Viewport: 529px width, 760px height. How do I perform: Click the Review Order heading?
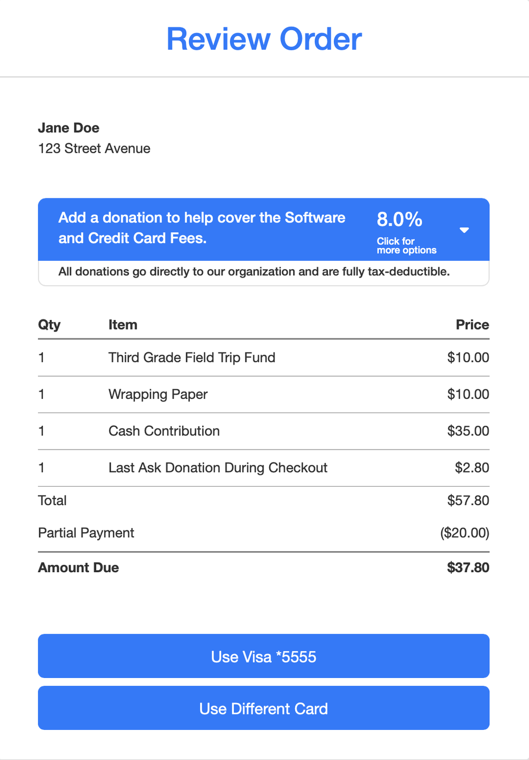click(264, 39)
